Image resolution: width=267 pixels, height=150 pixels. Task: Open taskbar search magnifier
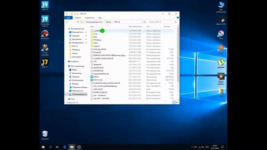pos(50,147)
